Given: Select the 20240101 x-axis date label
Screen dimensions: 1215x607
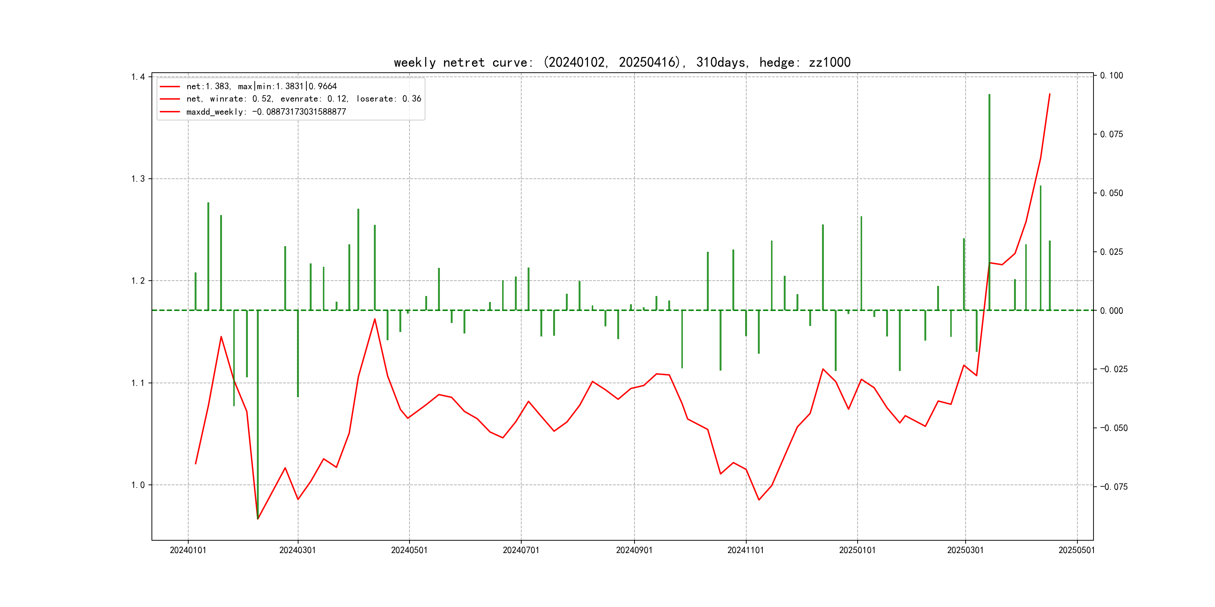Looking at the screenshot, I should [188, 550].
